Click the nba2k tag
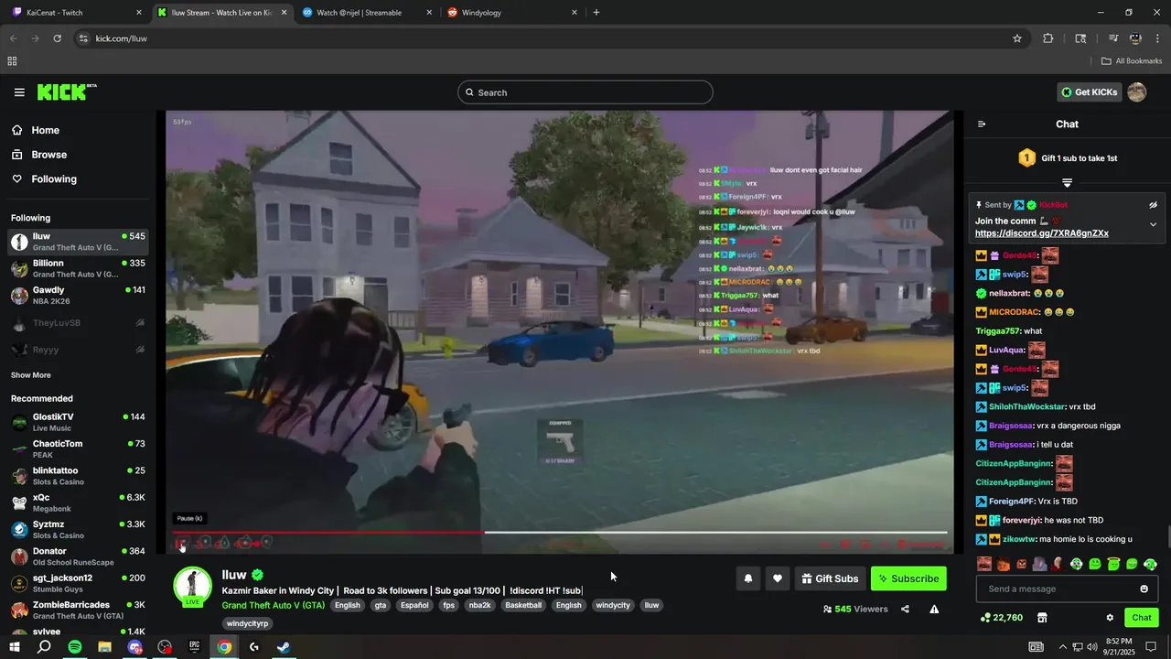The height and width of the screenshot is (659, 1171). pos(479,605)
